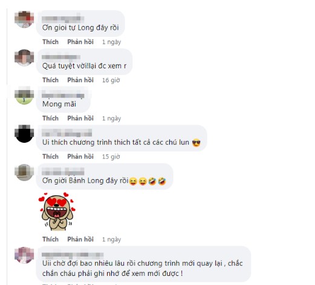Image resolution: width=315 pixels, height=285 pixels.
Task: Click Phản hồi under 'Mong mãi' comment
Action: [80, 118]
